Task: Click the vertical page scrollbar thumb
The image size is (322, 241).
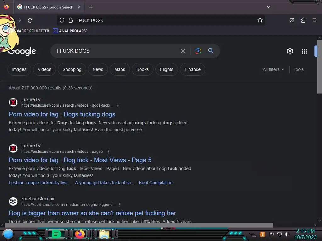Action: pos(319,67)
